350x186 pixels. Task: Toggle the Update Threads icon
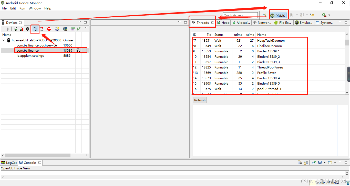coord(35,29)
